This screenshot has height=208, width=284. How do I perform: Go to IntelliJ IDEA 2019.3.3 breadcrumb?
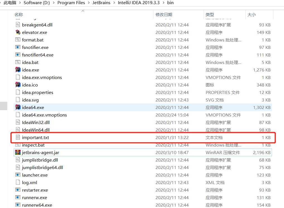(139, 3)
